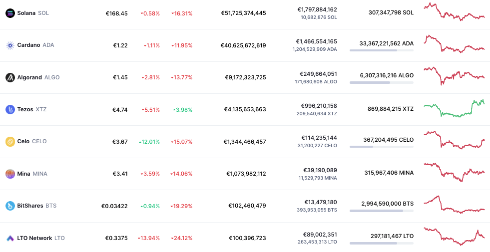Screen dimensions: 490x252
Task: View the Algorand 7-day price chart
Action: coord(454,76)
